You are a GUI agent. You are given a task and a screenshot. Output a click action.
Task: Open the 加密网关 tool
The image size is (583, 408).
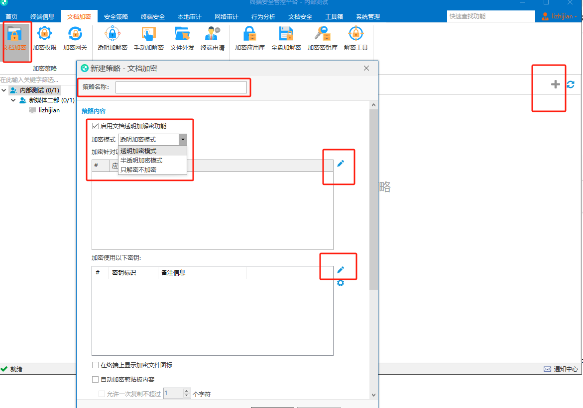(75, 39)
